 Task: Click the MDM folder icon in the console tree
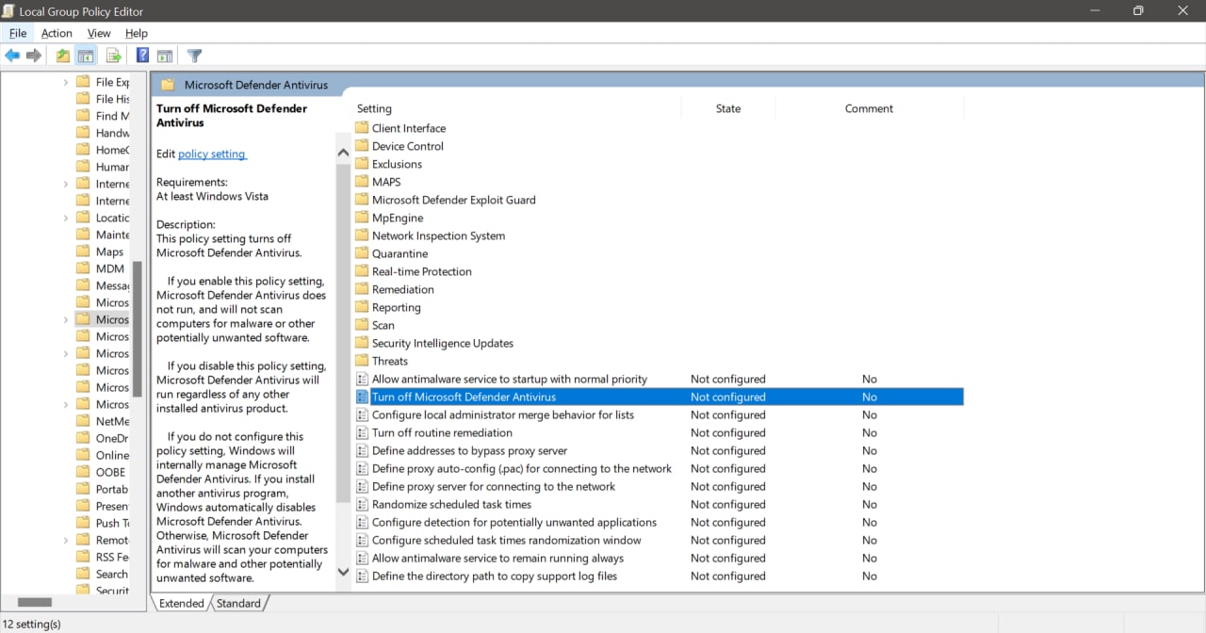(83, 268)
